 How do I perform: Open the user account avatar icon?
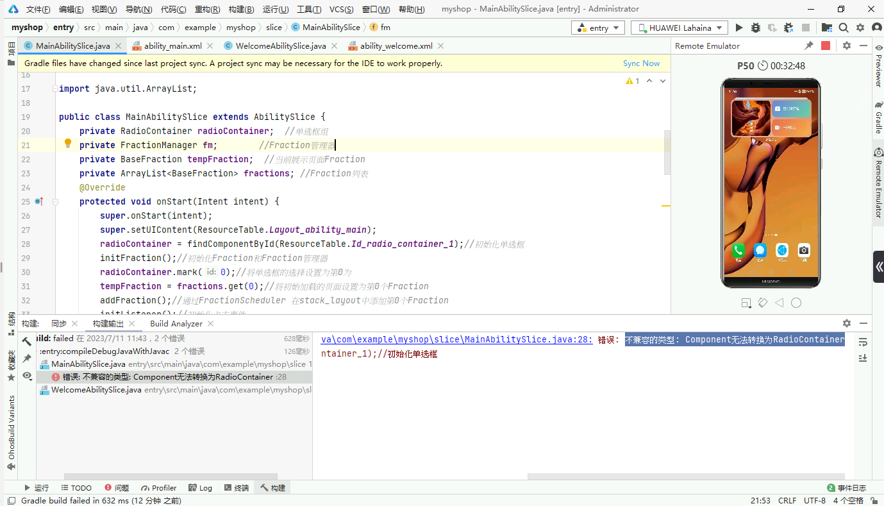click(876, 28)
